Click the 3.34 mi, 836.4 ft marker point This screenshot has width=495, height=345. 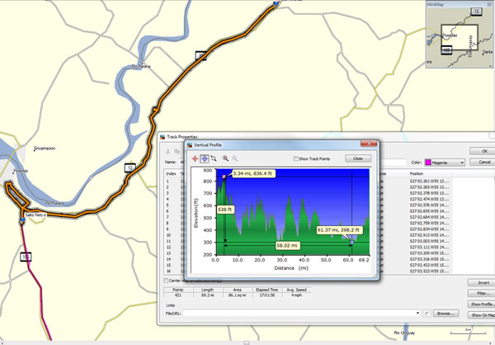point(224,177)
